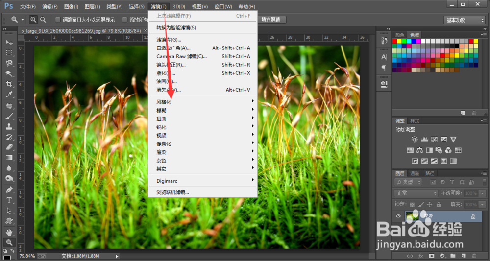The width and height of the screenshot is (490, 261).
Task: Toggle lock image pixels brush icon
Action: tap(421, 205)
